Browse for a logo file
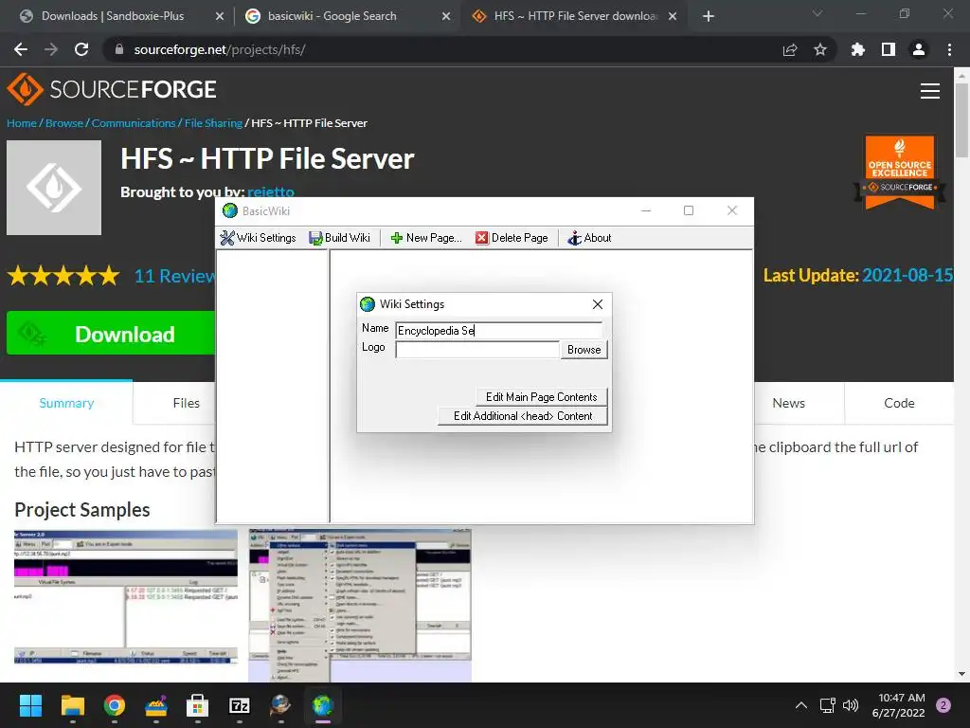Viewport: 970px width, 728px height. pos(584,350)
